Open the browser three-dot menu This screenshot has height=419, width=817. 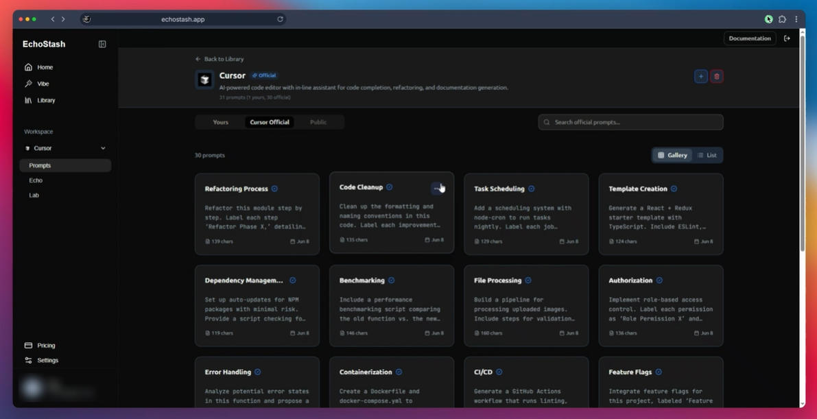(796, 19)
